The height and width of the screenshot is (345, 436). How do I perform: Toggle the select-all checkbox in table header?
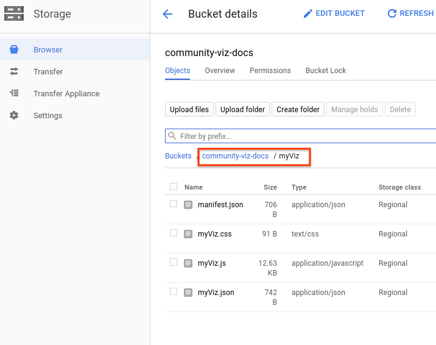(174, 187)
